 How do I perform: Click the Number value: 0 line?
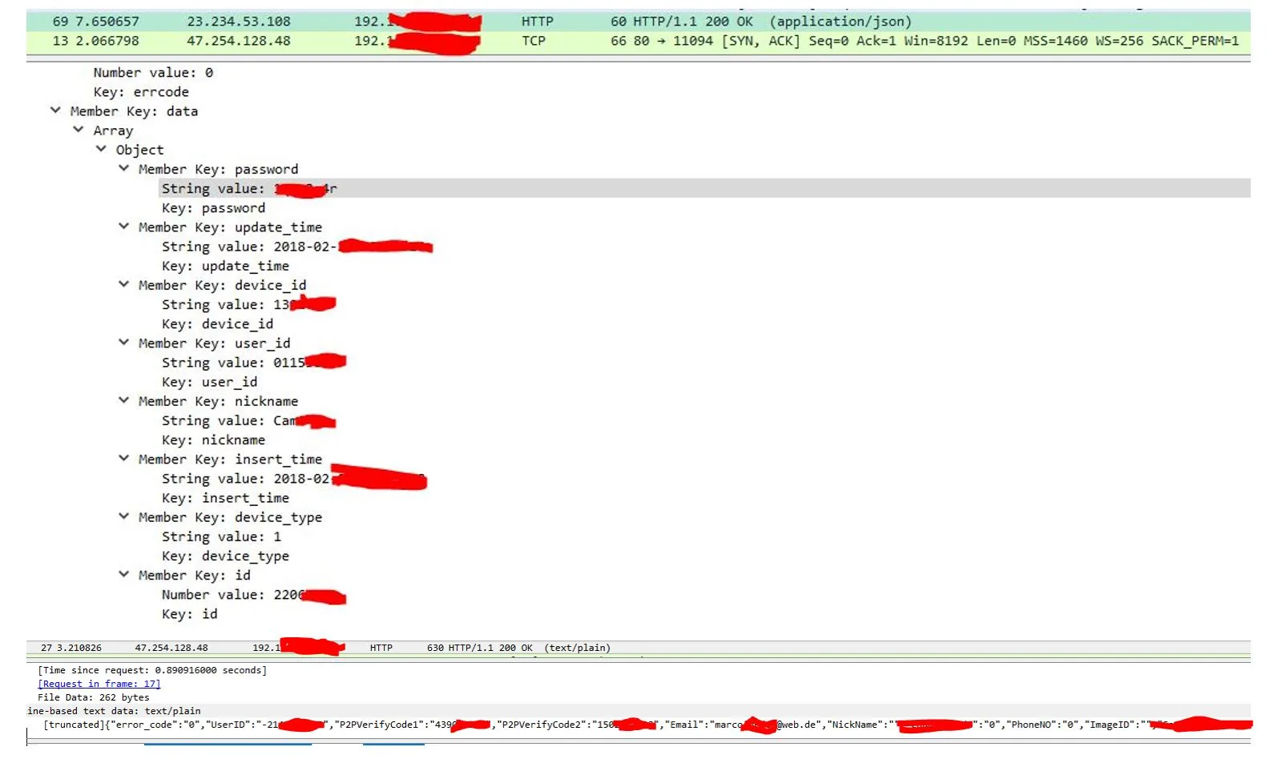153,73
